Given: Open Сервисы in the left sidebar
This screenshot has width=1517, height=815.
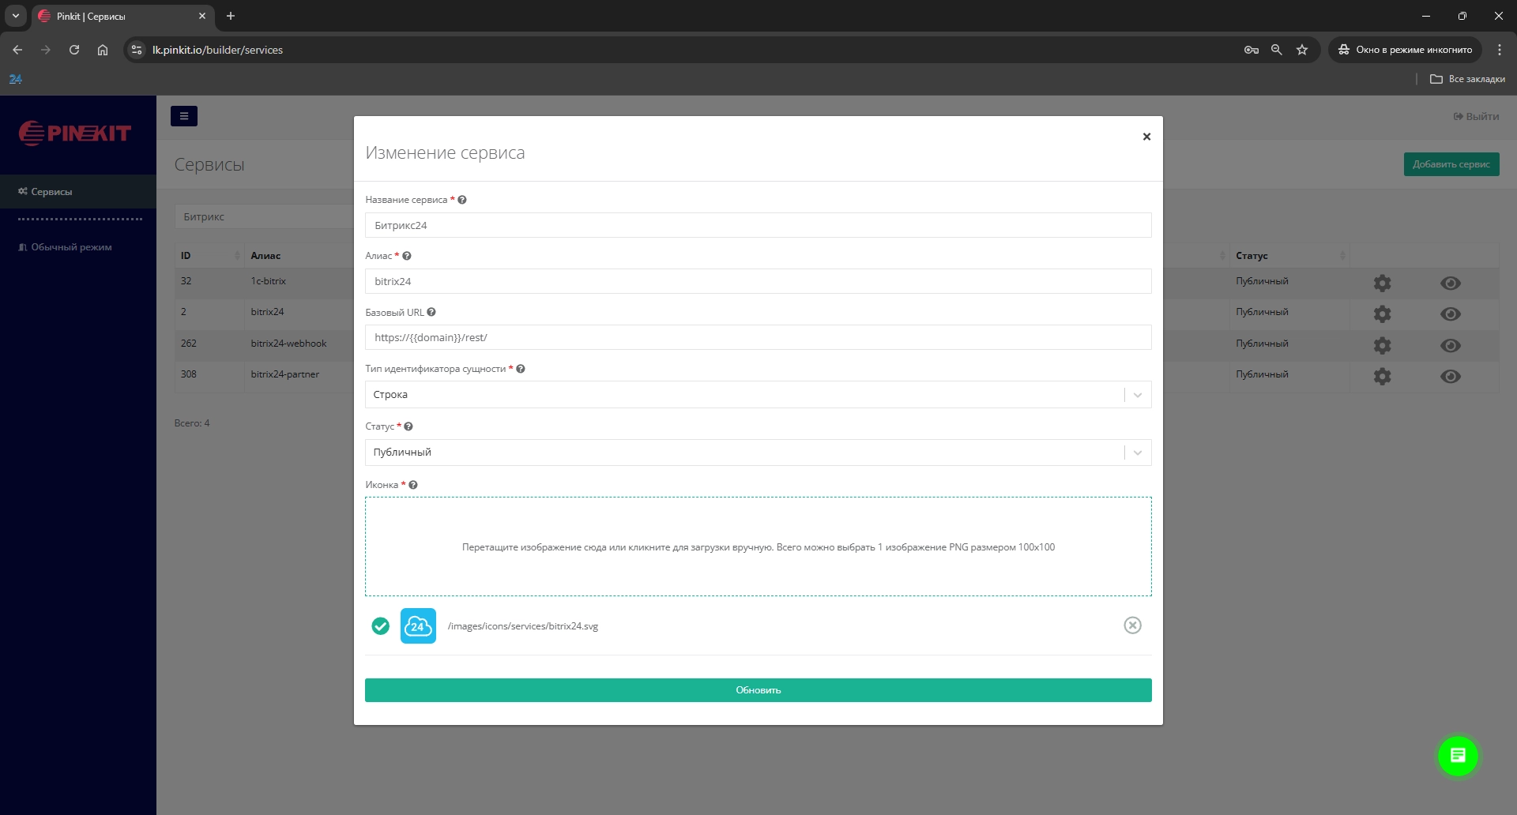Looking at the screenshot, I should coord(51,192).
